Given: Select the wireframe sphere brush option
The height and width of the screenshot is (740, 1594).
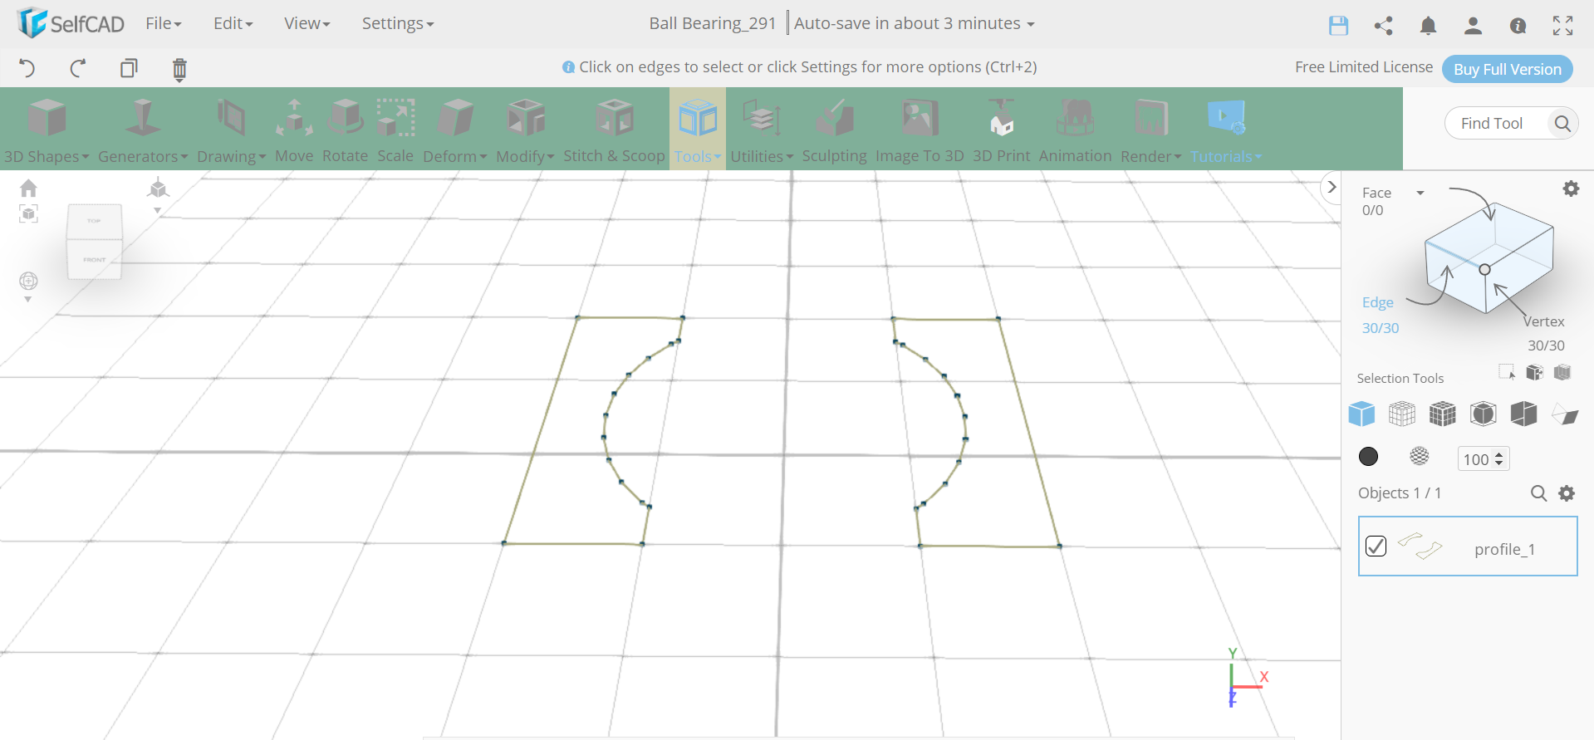Looking at the screenshot, I should point(1420,456).
